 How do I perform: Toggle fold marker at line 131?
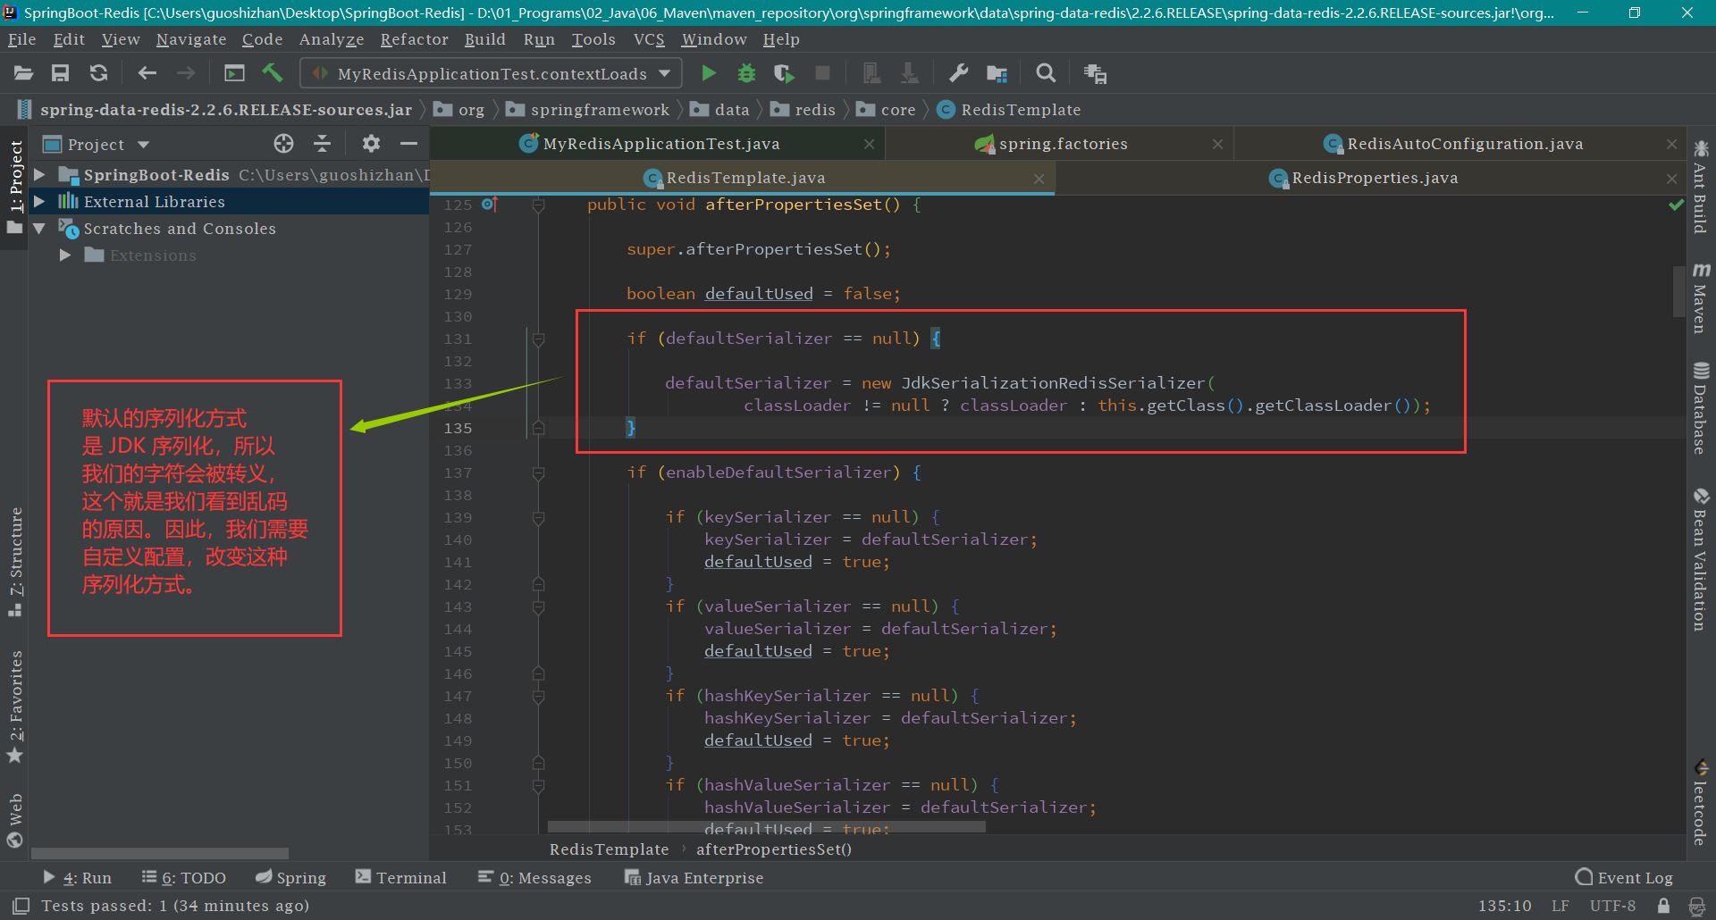(538, 339)
